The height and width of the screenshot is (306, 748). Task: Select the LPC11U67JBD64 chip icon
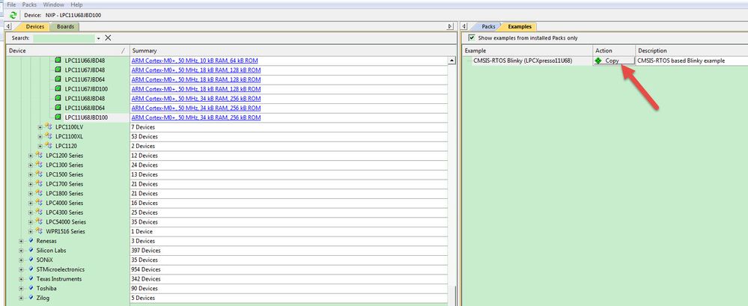click(x=58, y=79)
